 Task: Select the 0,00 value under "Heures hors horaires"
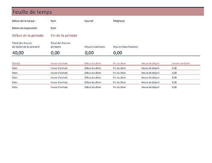pos(117,53)
